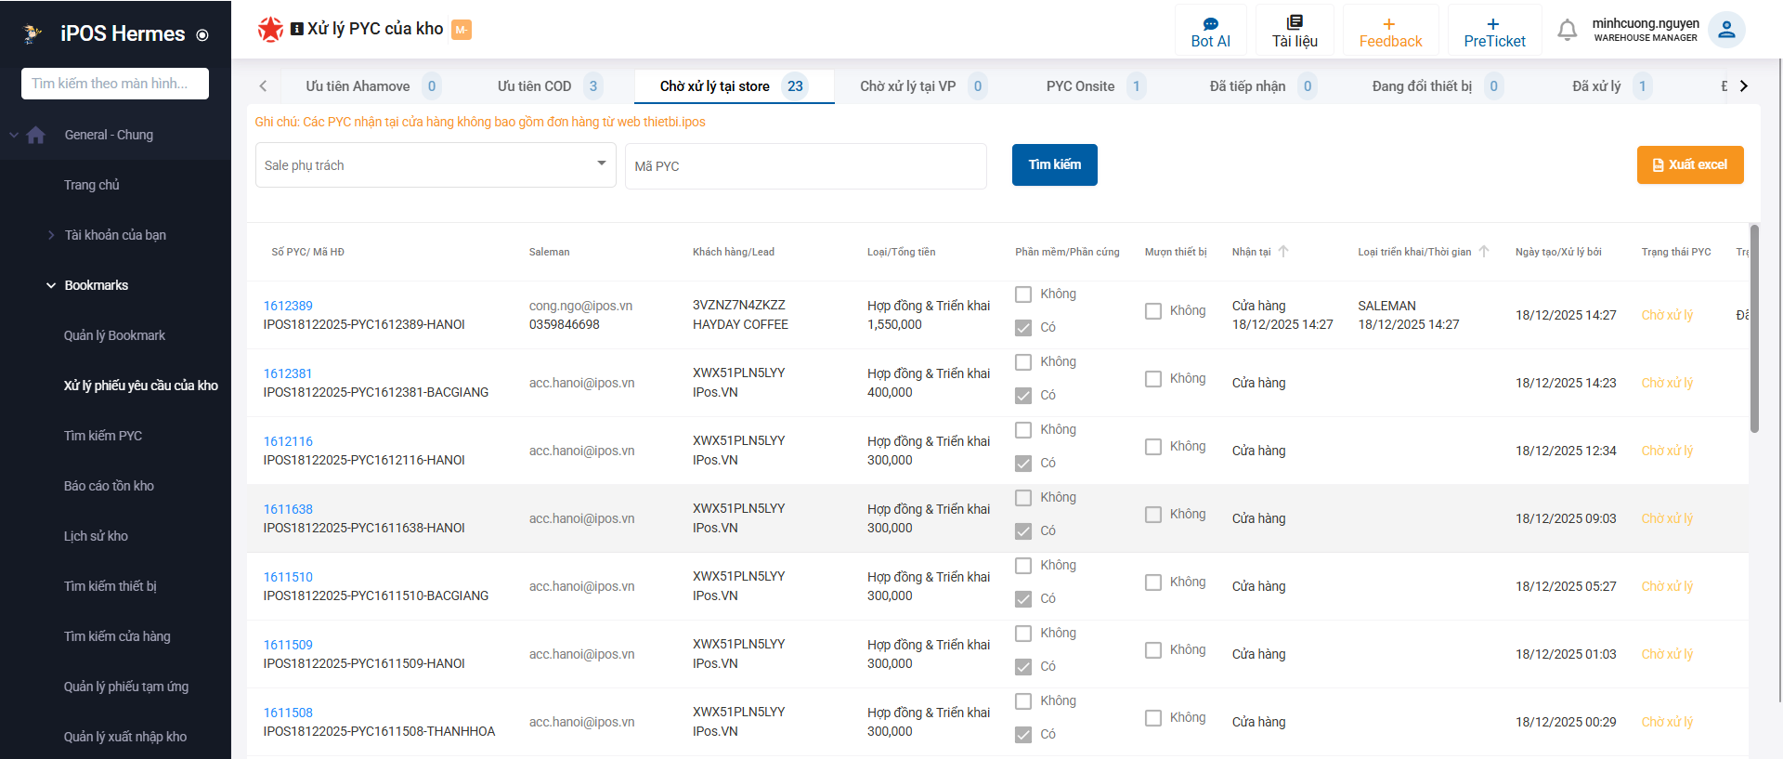Open Quản lý phiếu tạm ứng
This screenshot has height=759, width=1783.
tap(126, 687)
